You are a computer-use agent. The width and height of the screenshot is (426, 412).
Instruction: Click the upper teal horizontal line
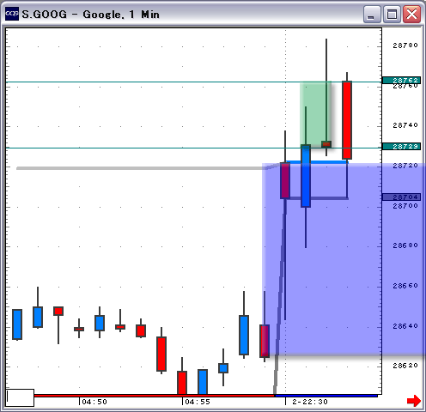[x=193, y=82]
